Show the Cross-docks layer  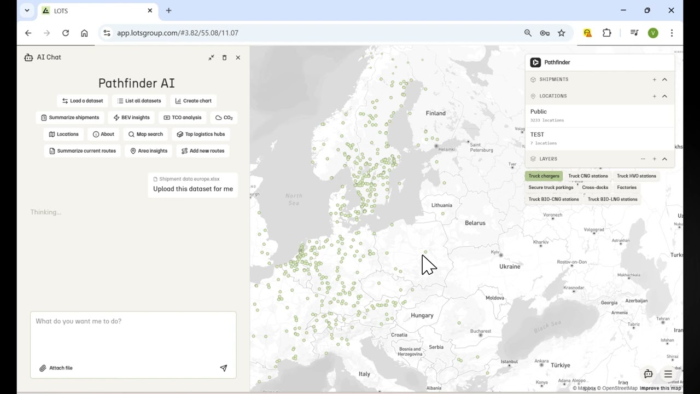pos(595,188)
